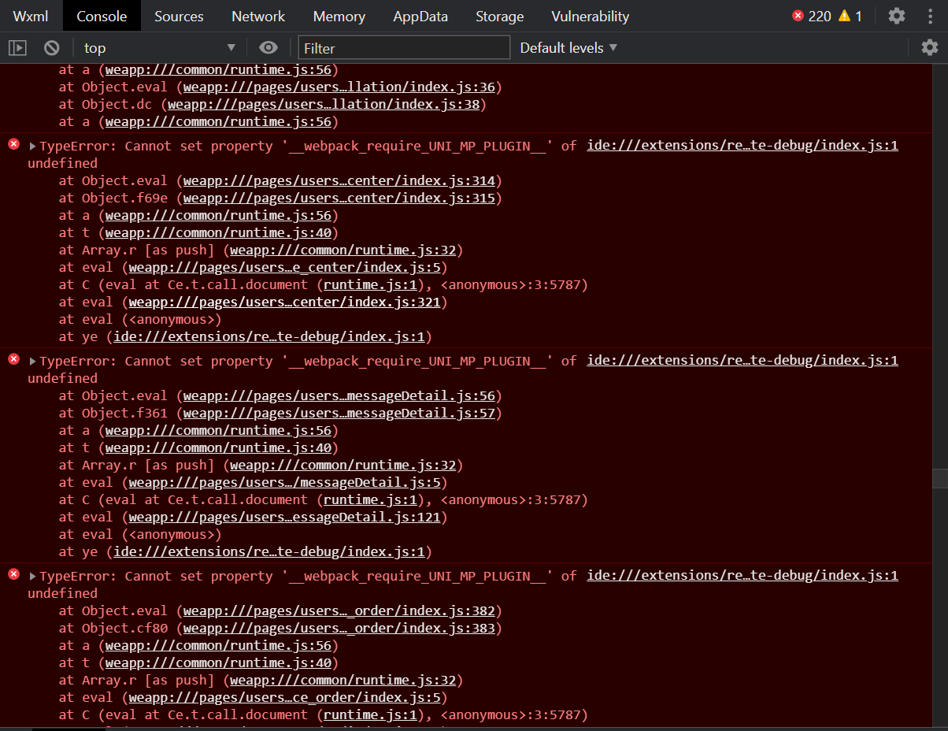948x731 pixels.
Task: Switch to the Network tab
Action: (x=258, y=16)
